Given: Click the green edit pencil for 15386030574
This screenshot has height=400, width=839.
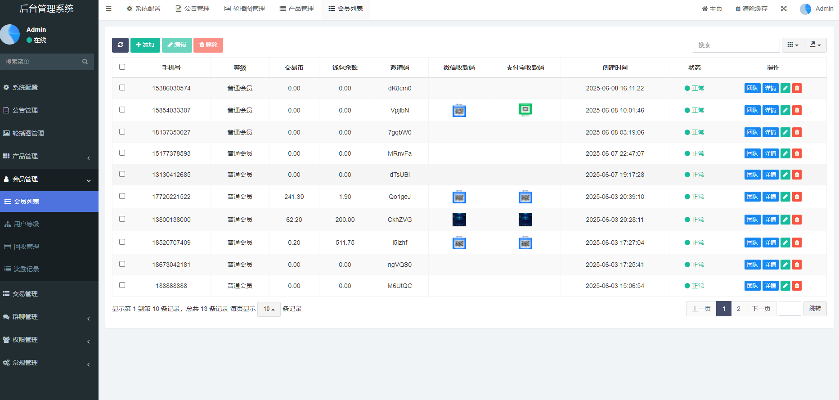Looking at the screenshot, I should (785, 88).
